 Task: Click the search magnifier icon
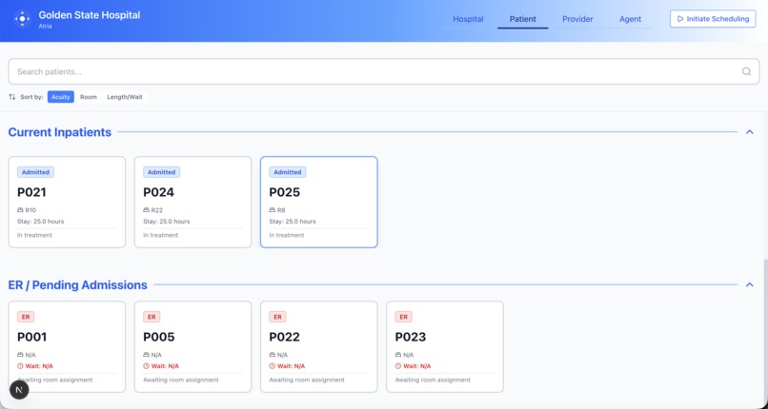(x=746, y=72)
